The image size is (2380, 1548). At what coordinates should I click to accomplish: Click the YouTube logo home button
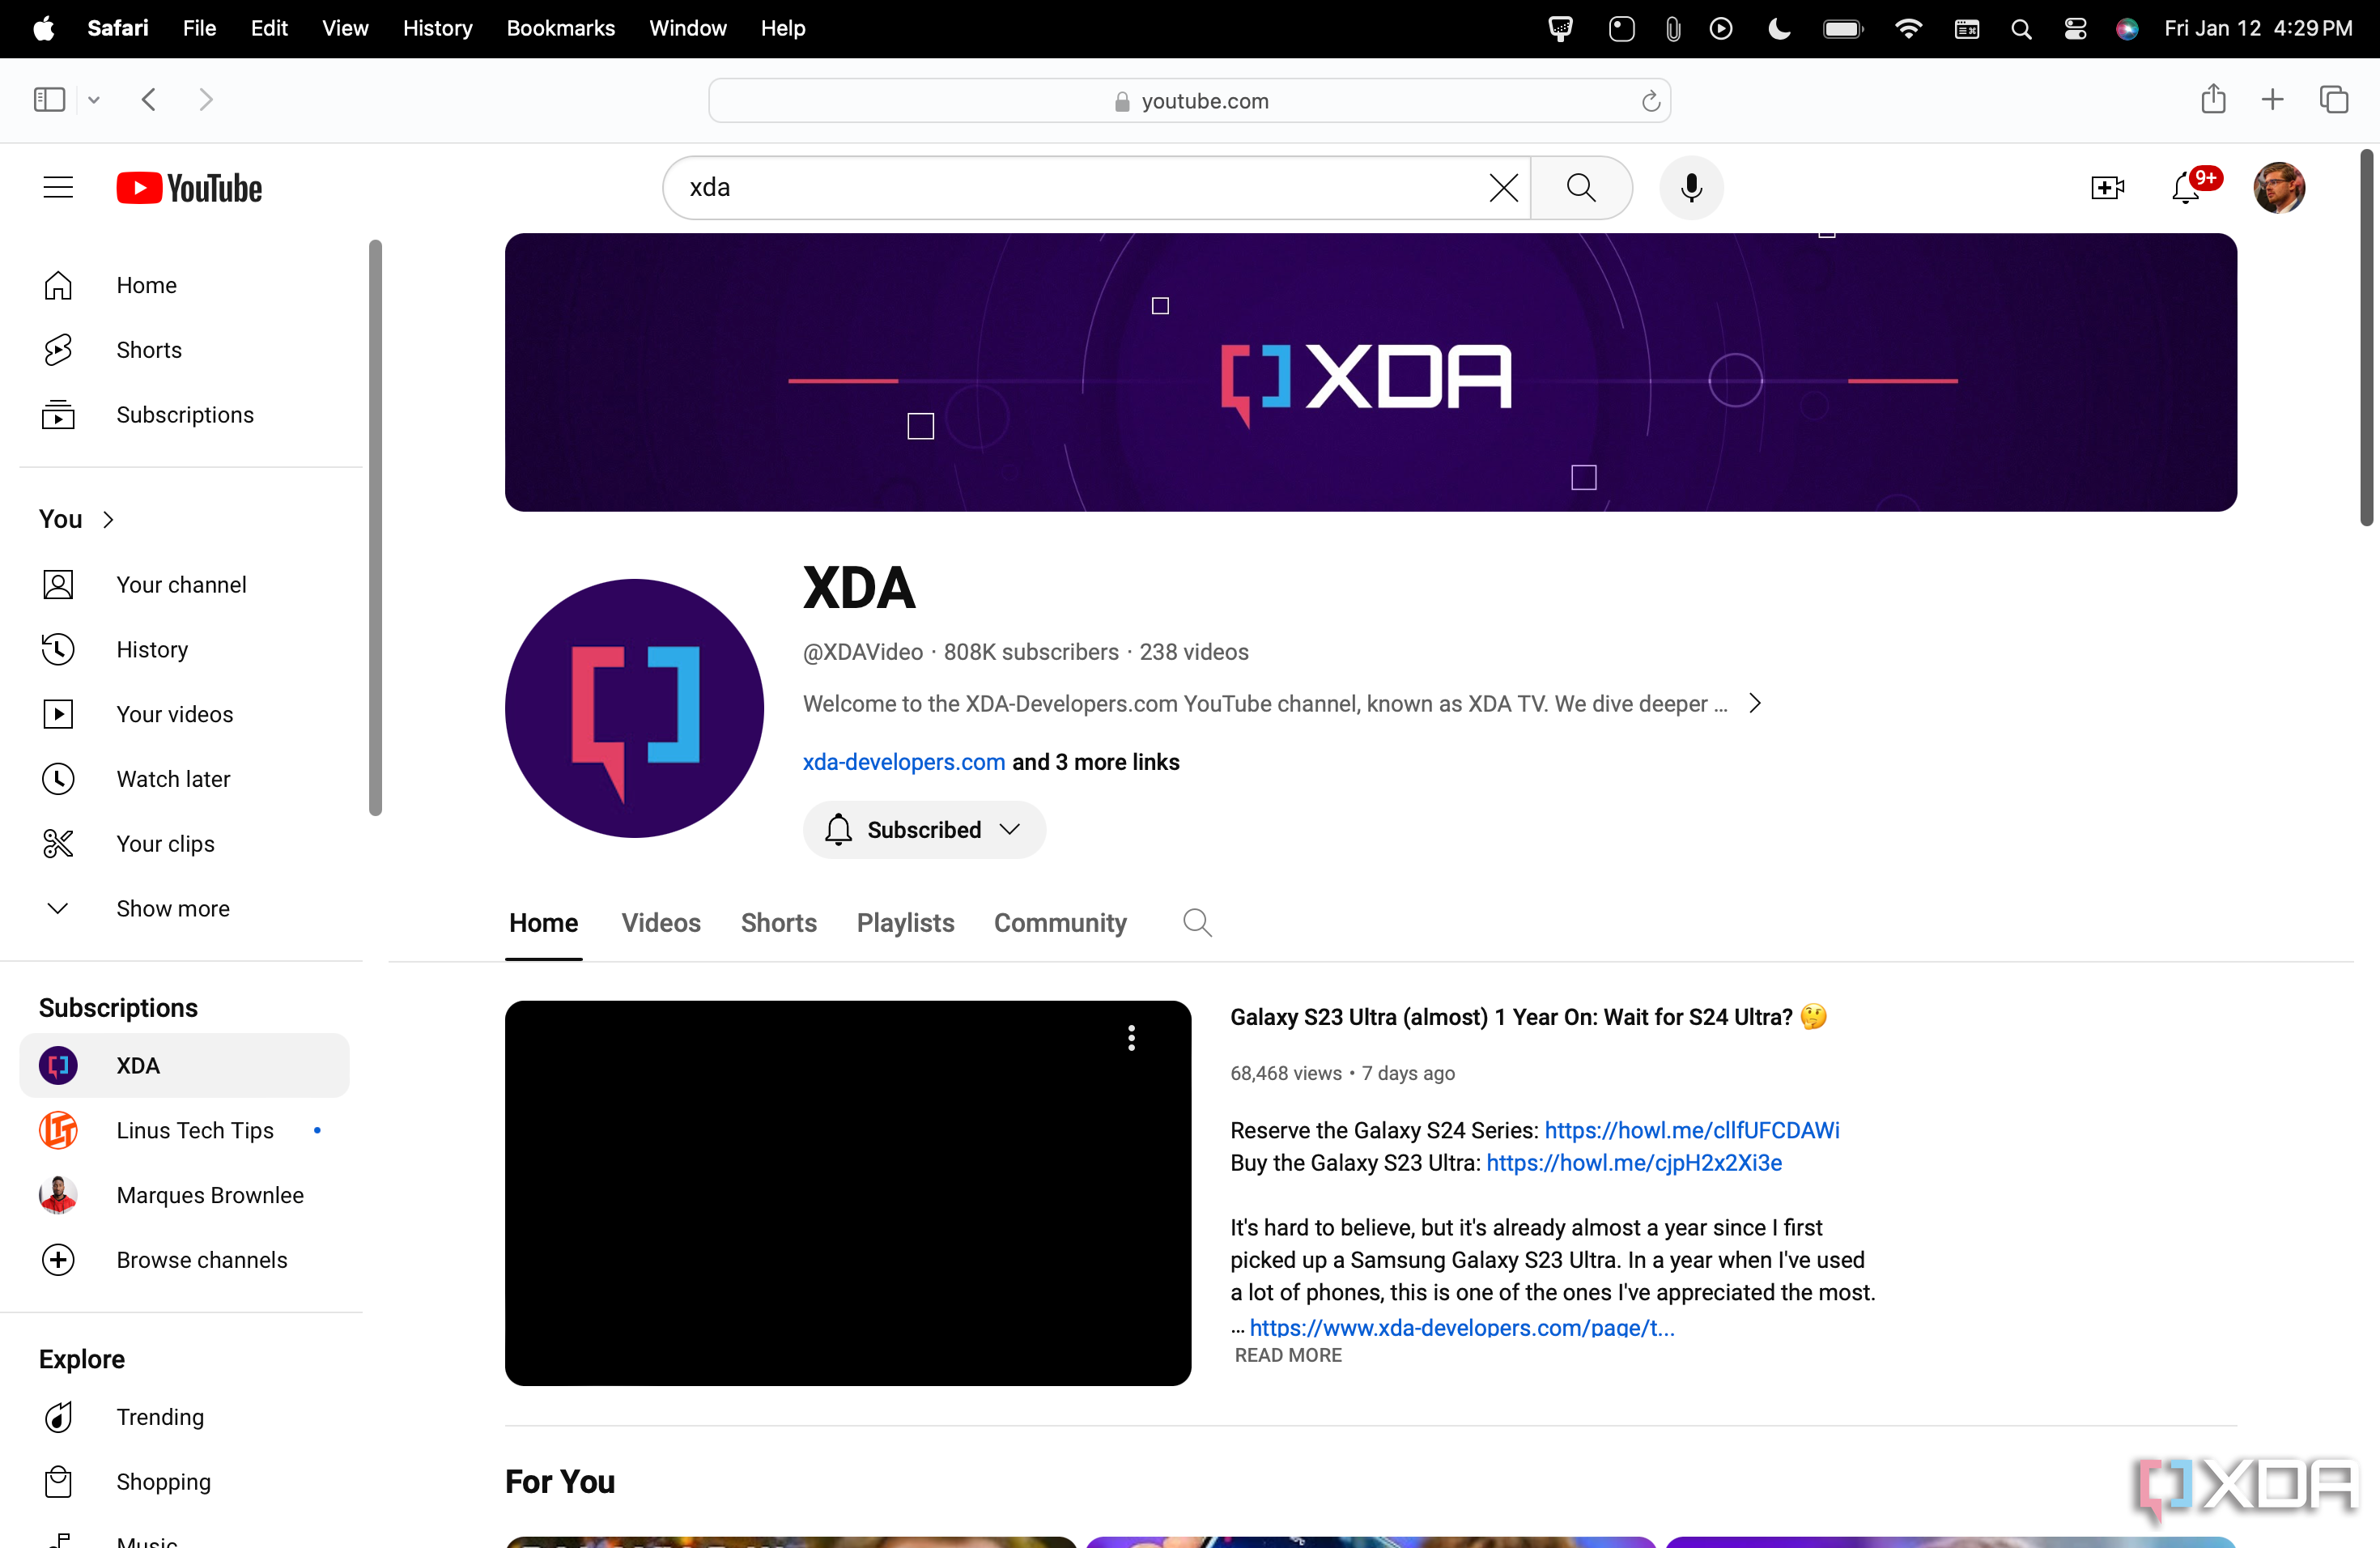point(187,187)
